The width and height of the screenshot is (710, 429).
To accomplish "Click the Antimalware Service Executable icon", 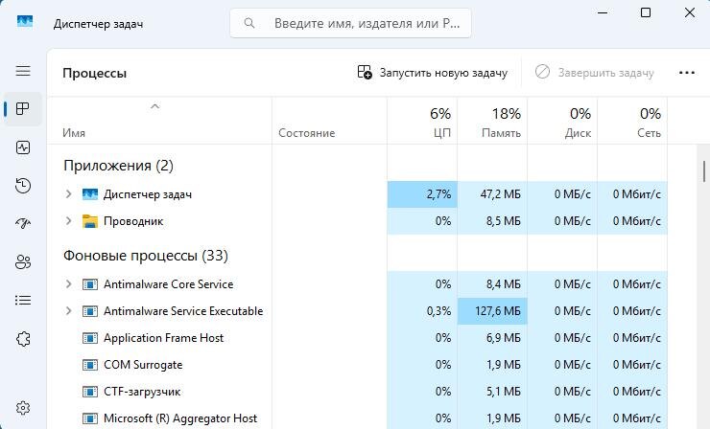I will click(x=90, y=311).
